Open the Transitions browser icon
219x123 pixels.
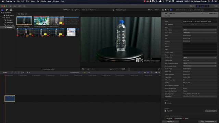click(159, 72)
